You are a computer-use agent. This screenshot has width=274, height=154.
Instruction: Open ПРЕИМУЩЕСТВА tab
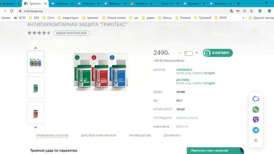(x=140, y=136)
